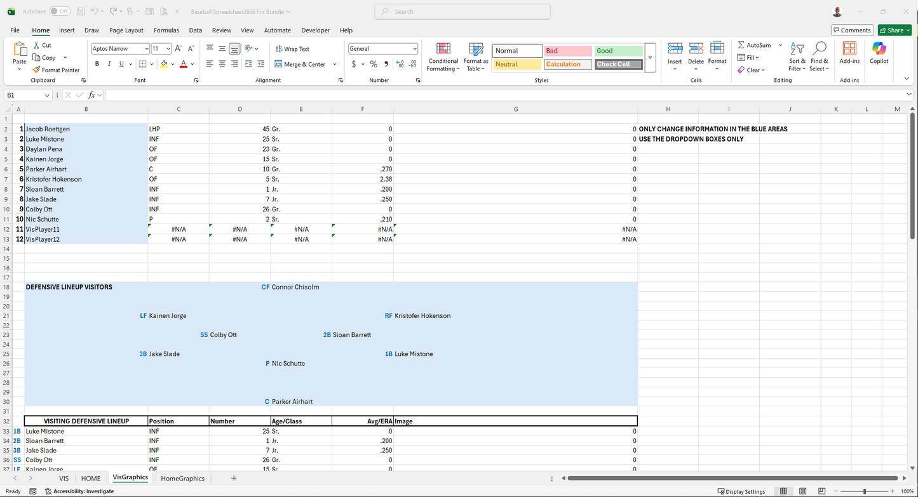Click the insert function fx icon

point(92,95)
